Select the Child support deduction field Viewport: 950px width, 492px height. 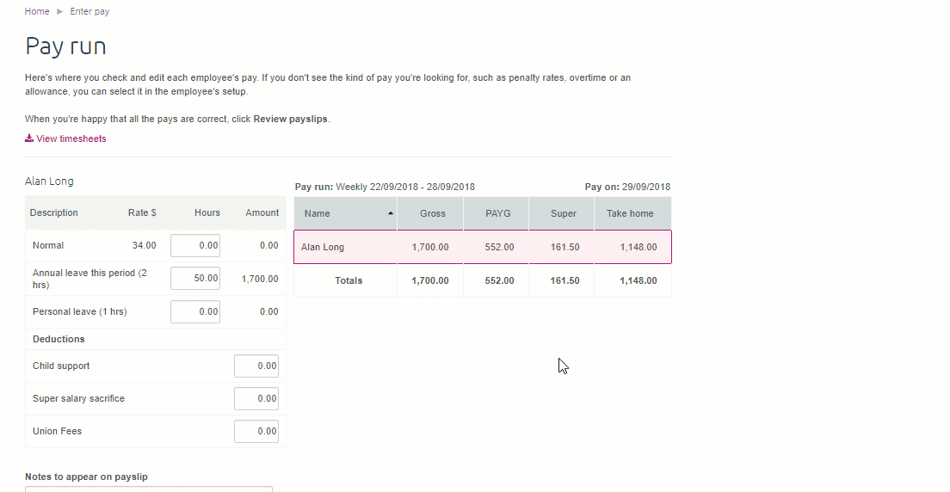click(256, 366)
